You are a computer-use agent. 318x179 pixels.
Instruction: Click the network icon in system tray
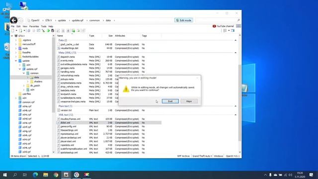[x=285, y=175]
